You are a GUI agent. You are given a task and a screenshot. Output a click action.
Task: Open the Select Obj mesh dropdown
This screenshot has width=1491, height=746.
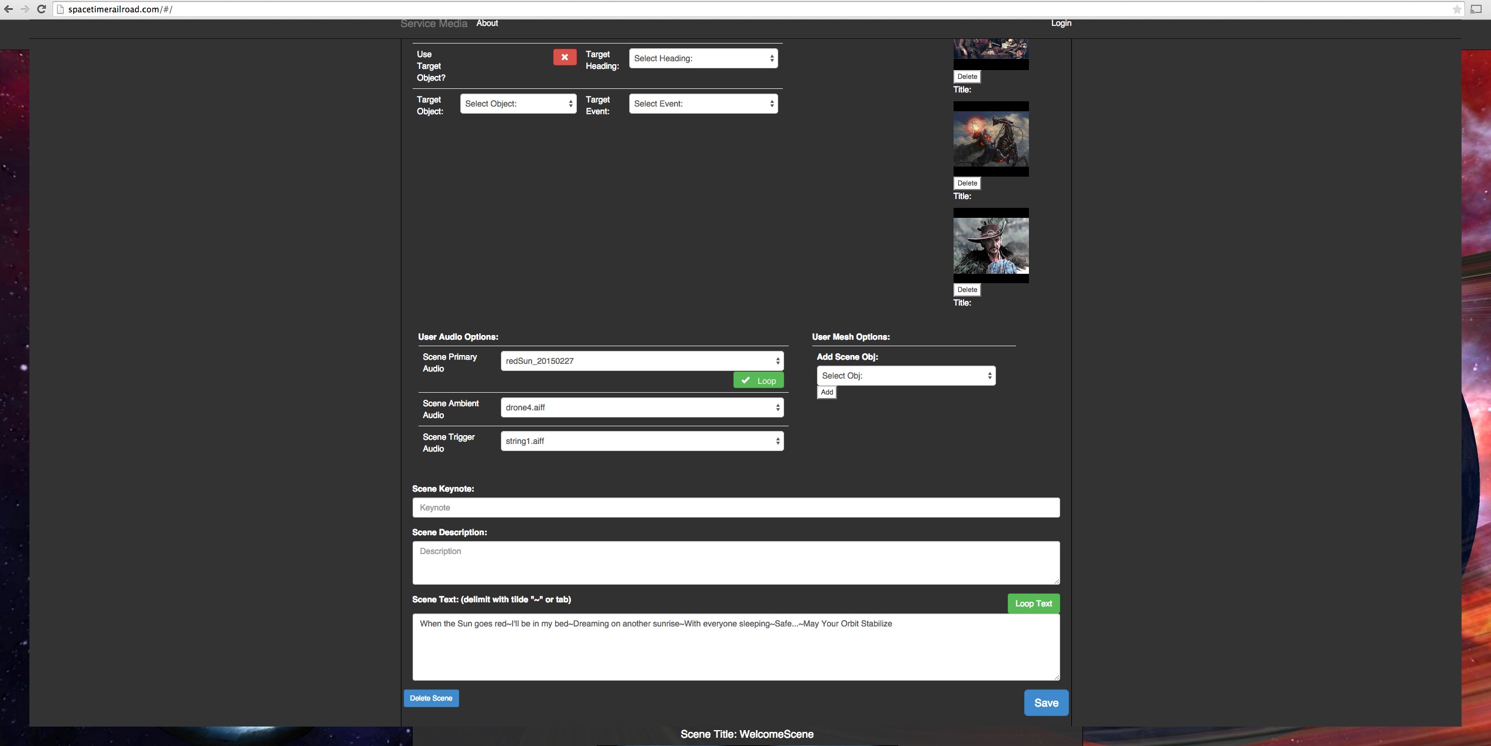(905, 376)
